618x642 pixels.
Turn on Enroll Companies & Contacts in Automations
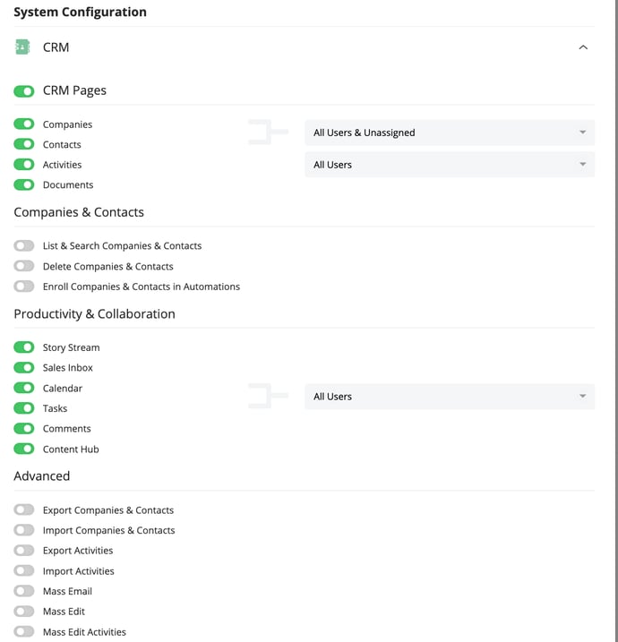(24, 287)
